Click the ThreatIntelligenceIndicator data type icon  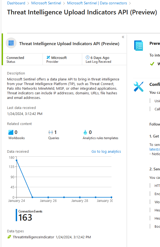coord(9,237)
